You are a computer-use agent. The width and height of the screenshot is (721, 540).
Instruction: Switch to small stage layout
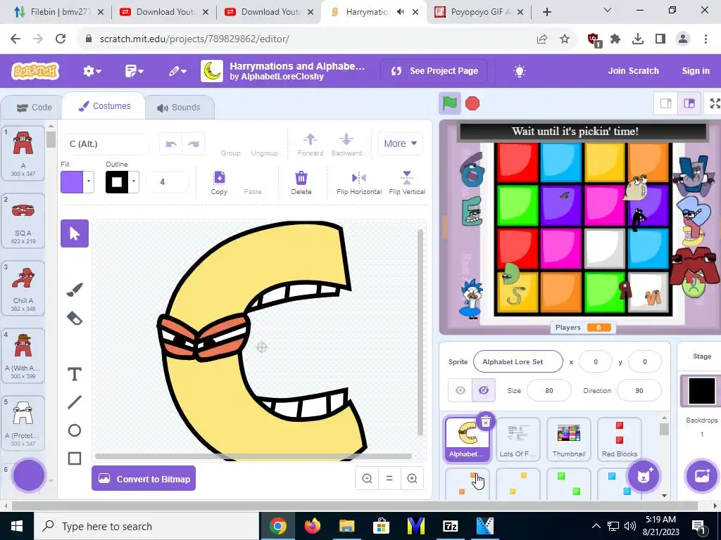click(x=666, y=103)
